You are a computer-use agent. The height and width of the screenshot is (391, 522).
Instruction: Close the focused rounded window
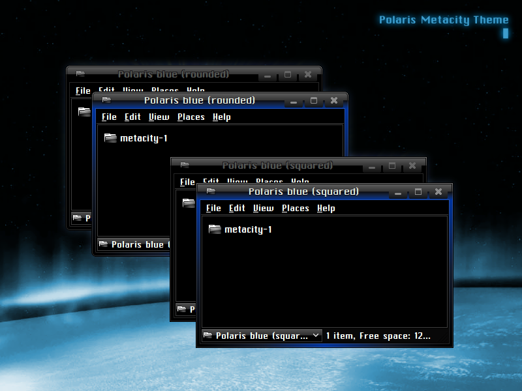(x=334, y=101)
